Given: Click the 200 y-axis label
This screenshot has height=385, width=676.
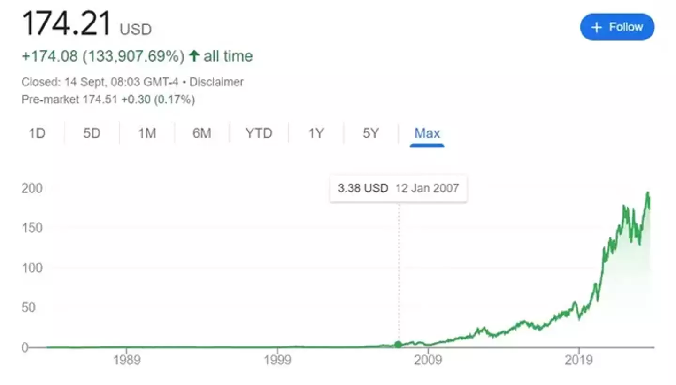Looking at the screenshot, I should 32,188.
